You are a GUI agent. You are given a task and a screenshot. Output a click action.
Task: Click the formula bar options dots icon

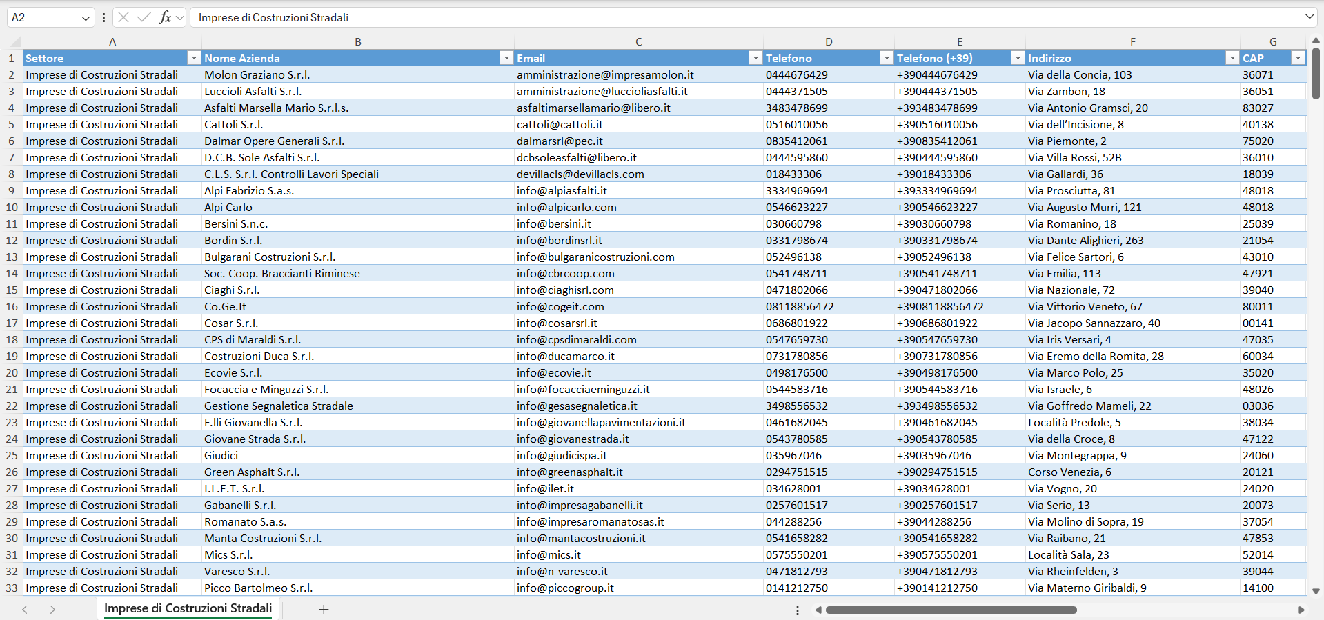pos(103,17)
